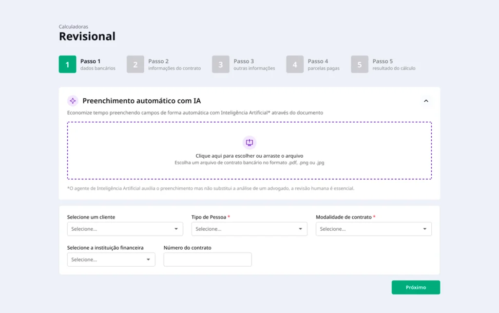The height and width of the screenshot is (313, 499).
Task: Switch to Passo 3 outras informações
Action: point(254,65)
